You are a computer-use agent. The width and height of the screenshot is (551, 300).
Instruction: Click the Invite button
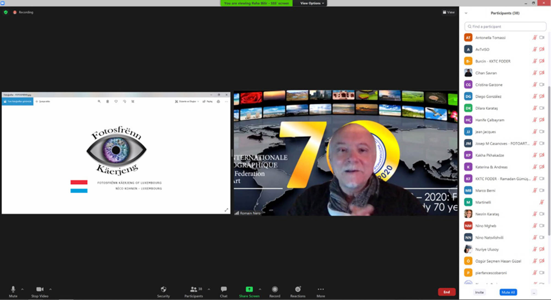(479, 292)
